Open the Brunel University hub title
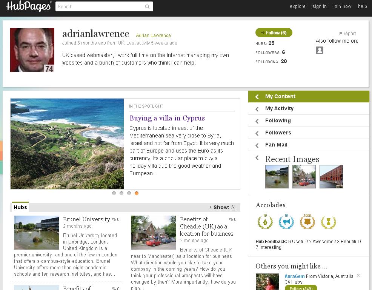Viewport: 372px width, 290px height. click(x=87, y=219)
